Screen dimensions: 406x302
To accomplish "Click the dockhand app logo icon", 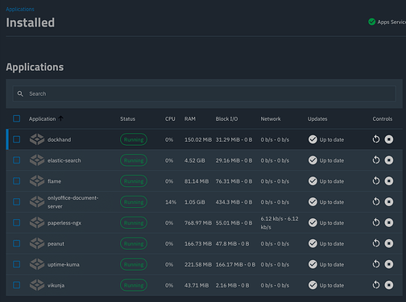I will tap(37, 139).
